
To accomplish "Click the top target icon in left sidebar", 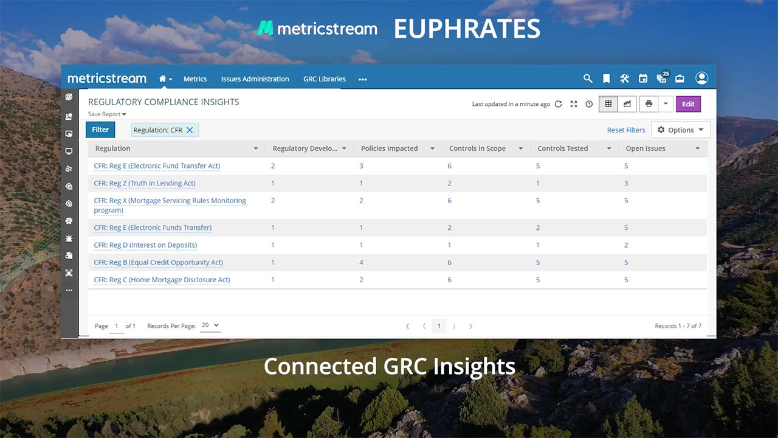I will click(69, 97).
